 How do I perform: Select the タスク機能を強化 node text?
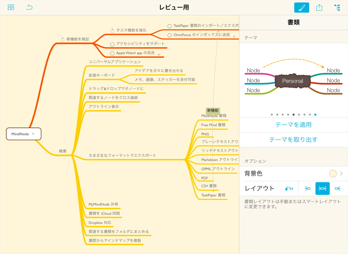pos(132,30)
